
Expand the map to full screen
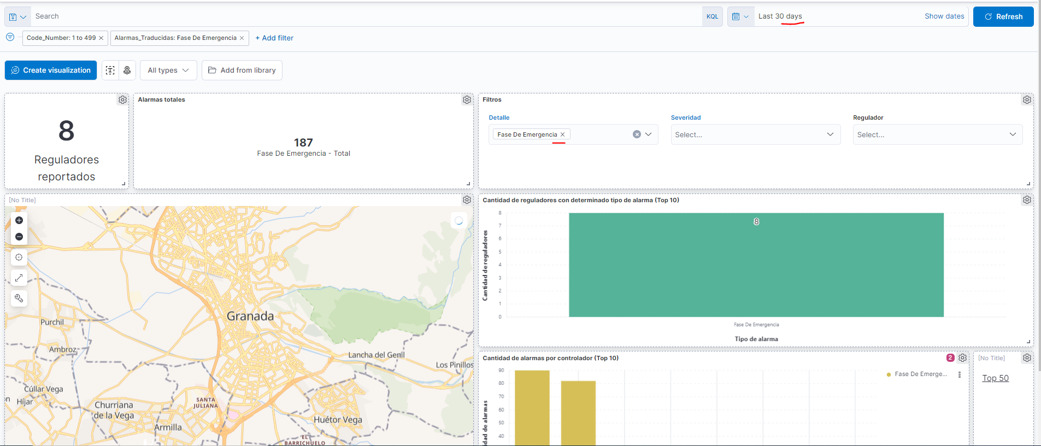(19, 278)
